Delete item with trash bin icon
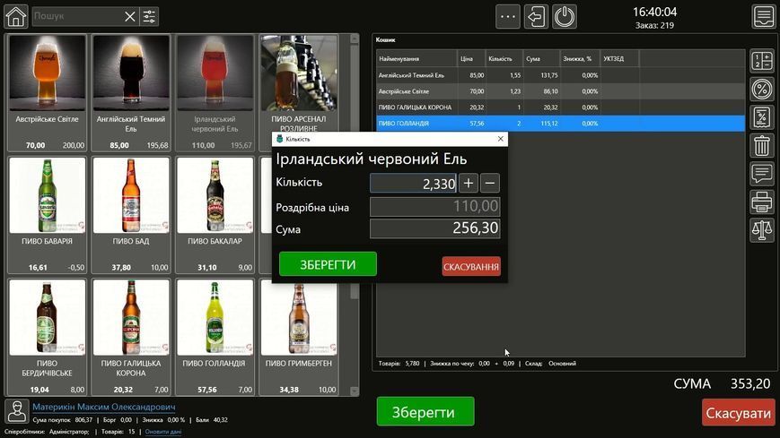780x438 pixels. coord(761,146)
